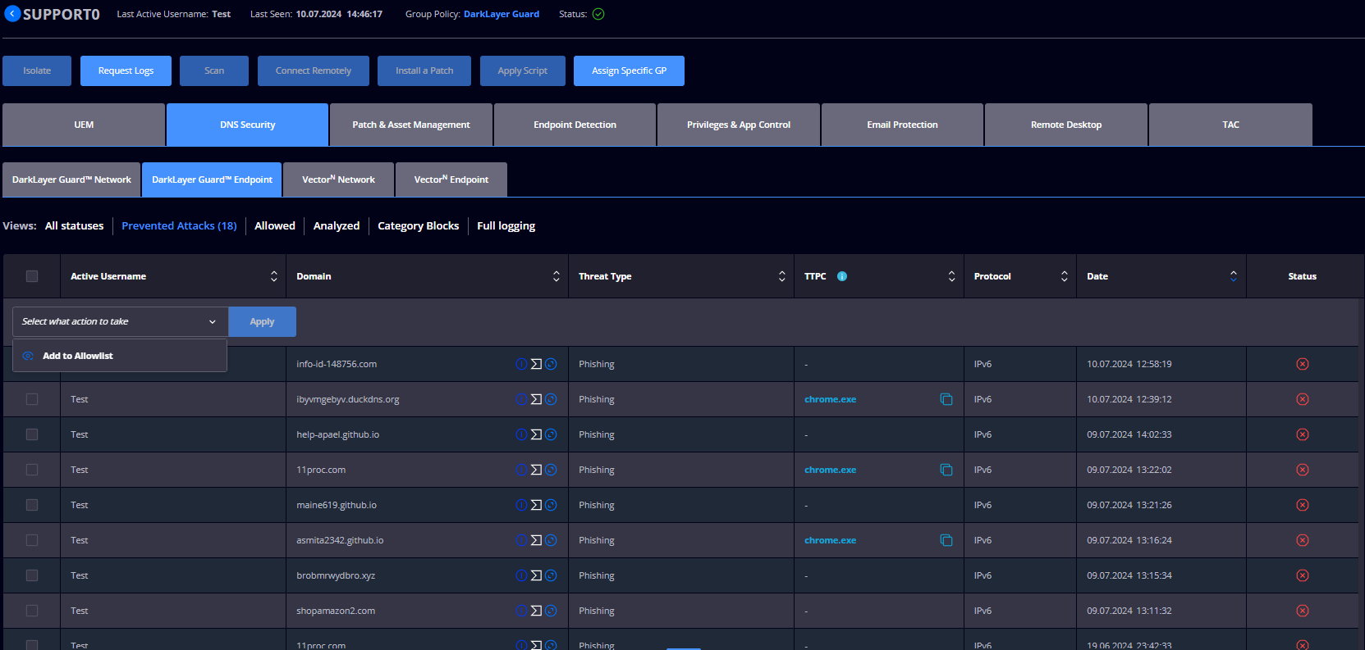Click the Assign Specific GP button
The width and height of the screenshot is (1365, 650).
click(x=629, y=70)
